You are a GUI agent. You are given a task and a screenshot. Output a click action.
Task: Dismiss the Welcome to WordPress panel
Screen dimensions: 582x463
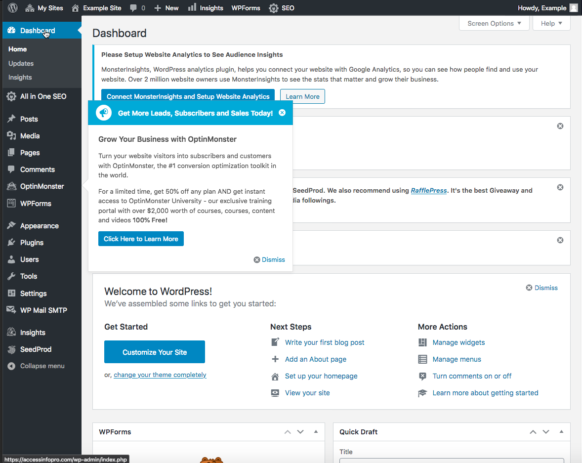(542, 288)
